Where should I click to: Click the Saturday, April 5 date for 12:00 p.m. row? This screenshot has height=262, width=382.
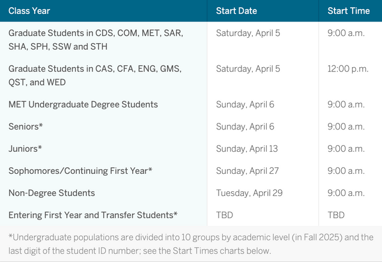tap(248, 68)
